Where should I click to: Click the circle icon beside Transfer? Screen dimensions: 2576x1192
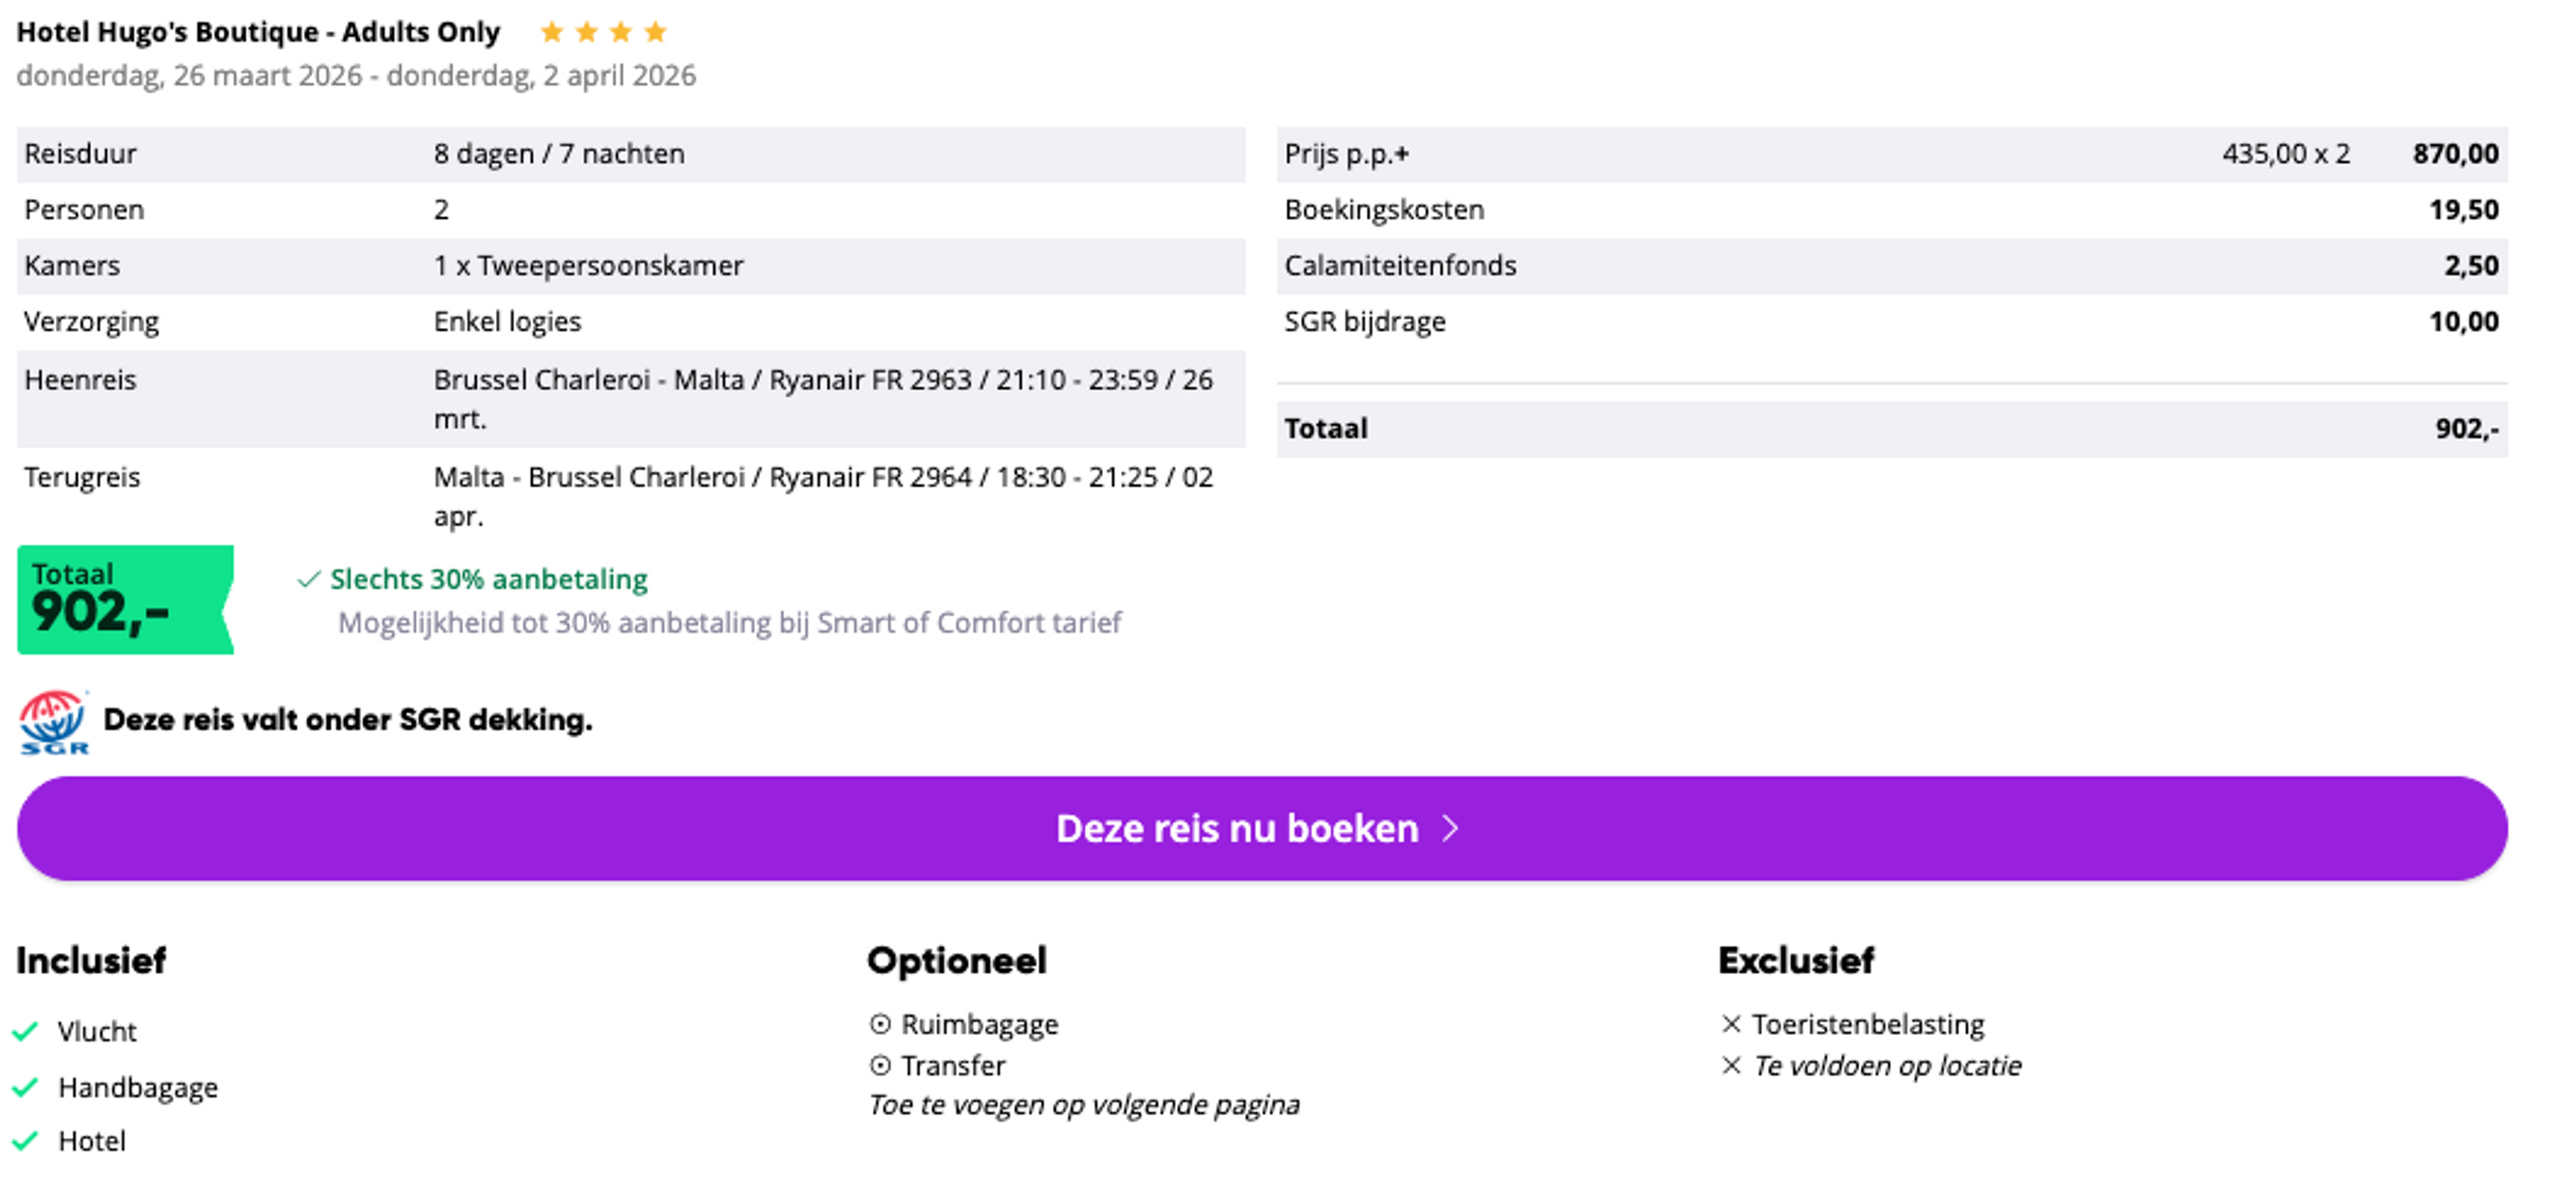click(880, 1066)
